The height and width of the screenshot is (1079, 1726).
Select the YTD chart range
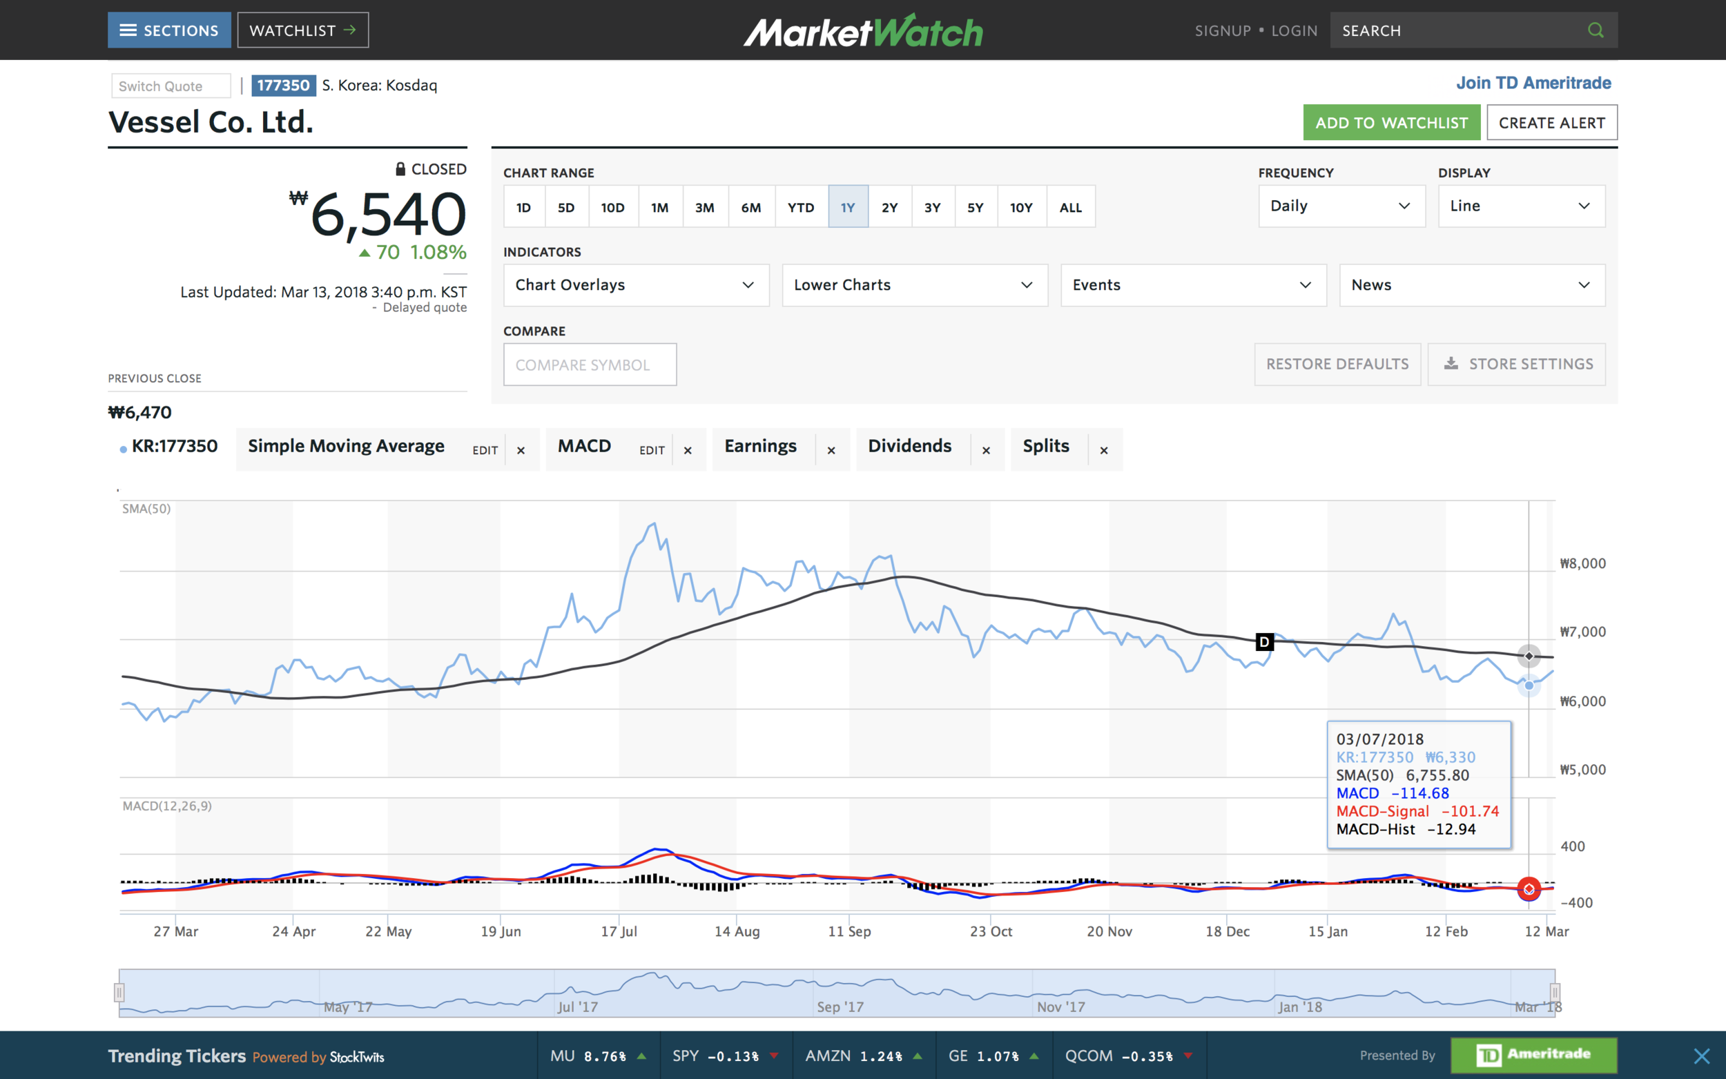tap(802, 207)
